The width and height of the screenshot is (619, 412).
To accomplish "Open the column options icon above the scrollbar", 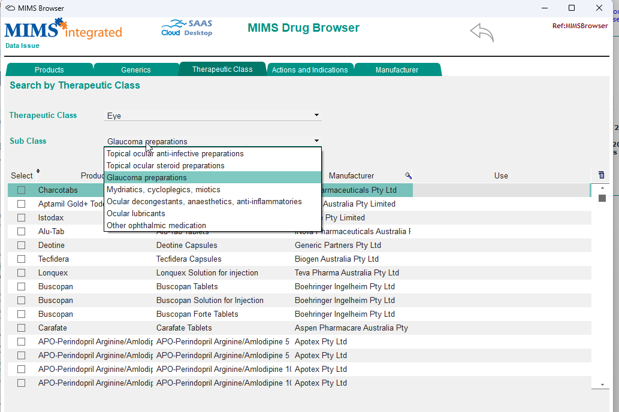I will pos(601,175).
